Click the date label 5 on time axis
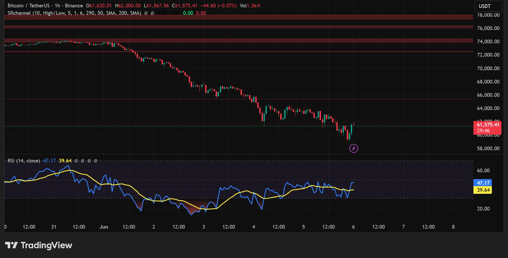 point(303,227)
